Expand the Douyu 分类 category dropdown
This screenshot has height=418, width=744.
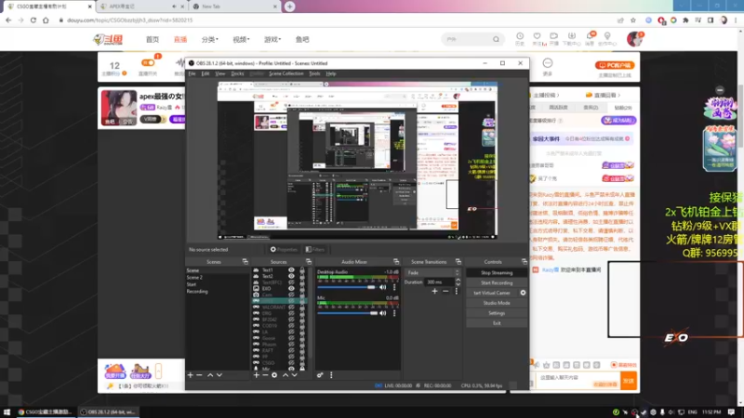click(210, 39)
